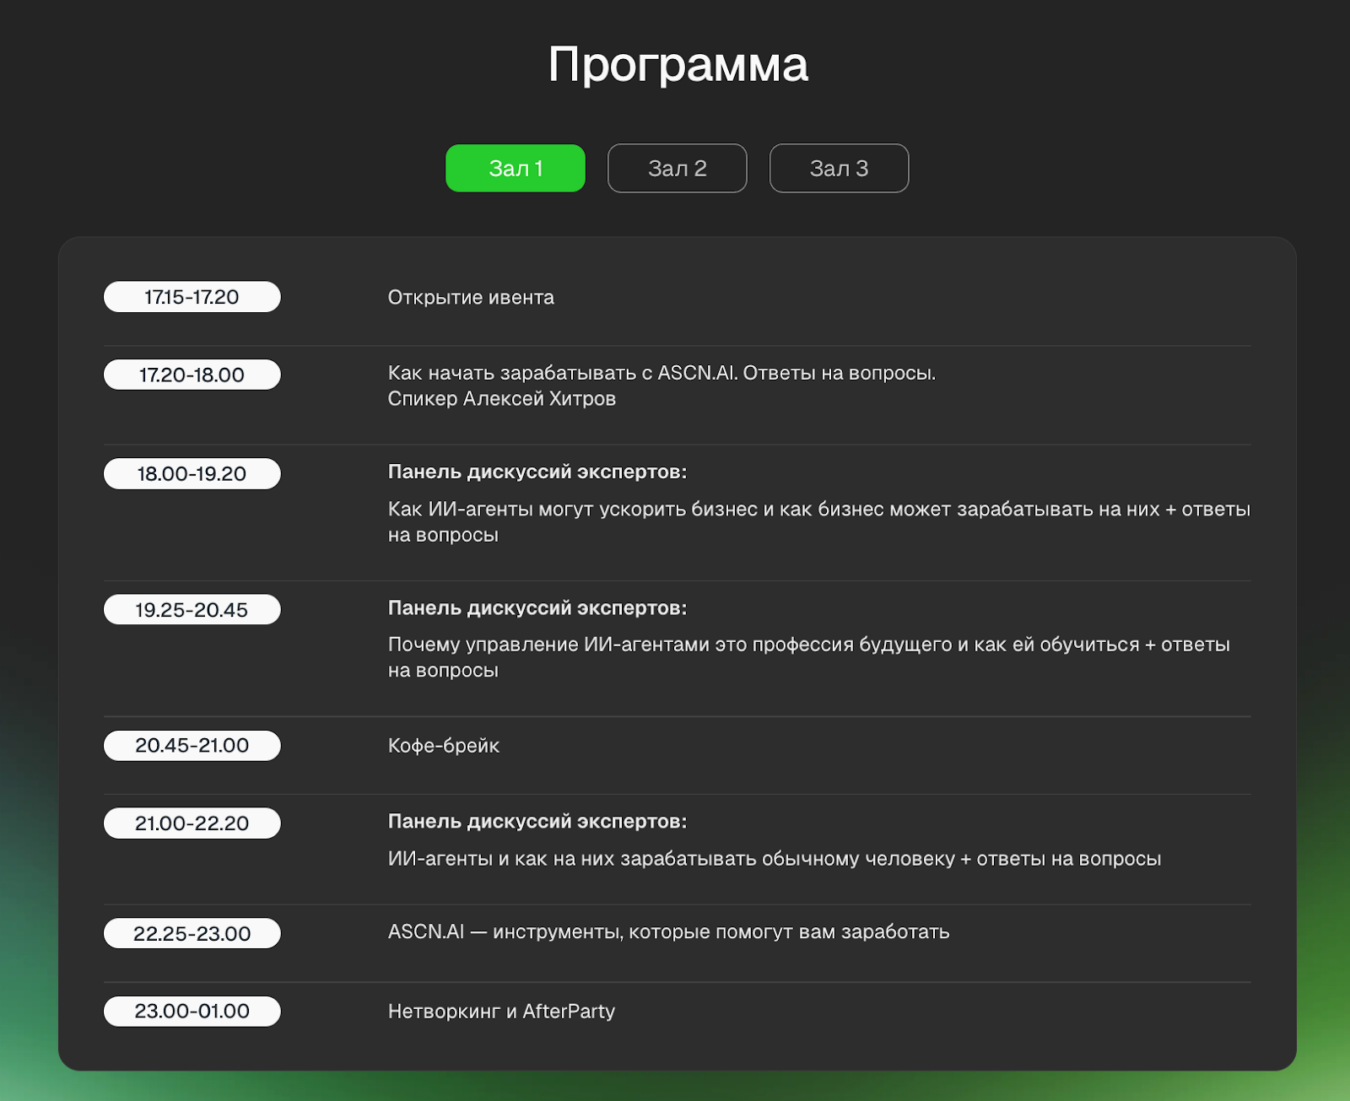This screenshot has width=1350, height=1101.
Task: Switch to the Зал 1 tab
Action: pos(515,168)
